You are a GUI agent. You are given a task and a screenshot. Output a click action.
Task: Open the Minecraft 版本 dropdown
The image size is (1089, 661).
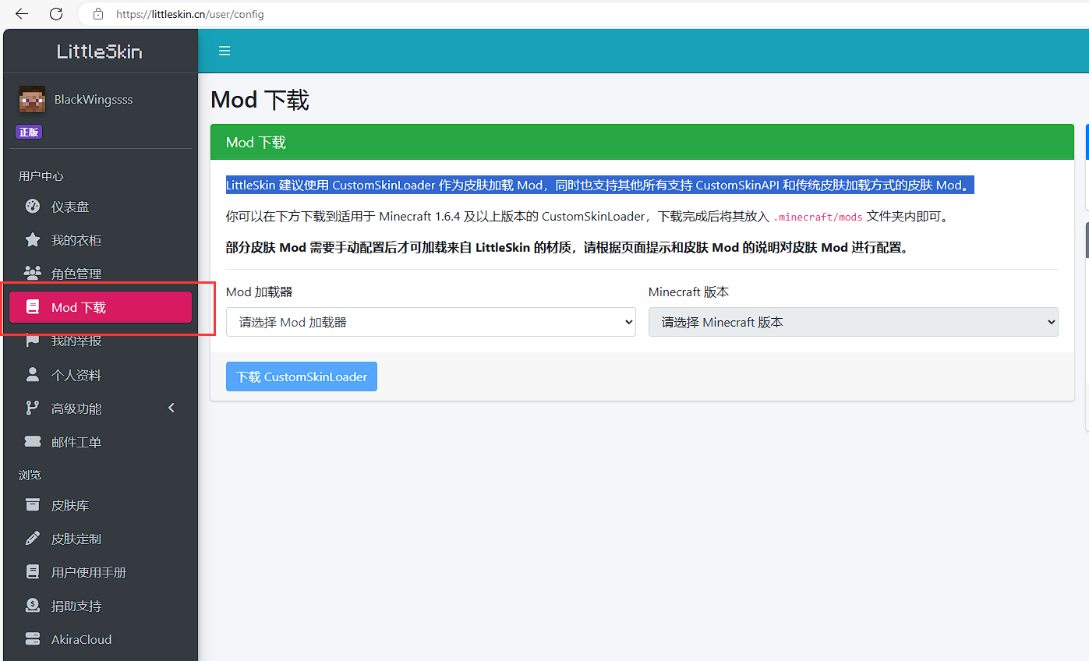[x=853, y=322]
